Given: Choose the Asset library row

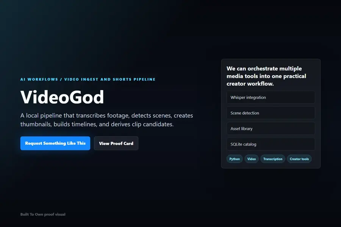Looking at the screenshot, I should 271,129.
